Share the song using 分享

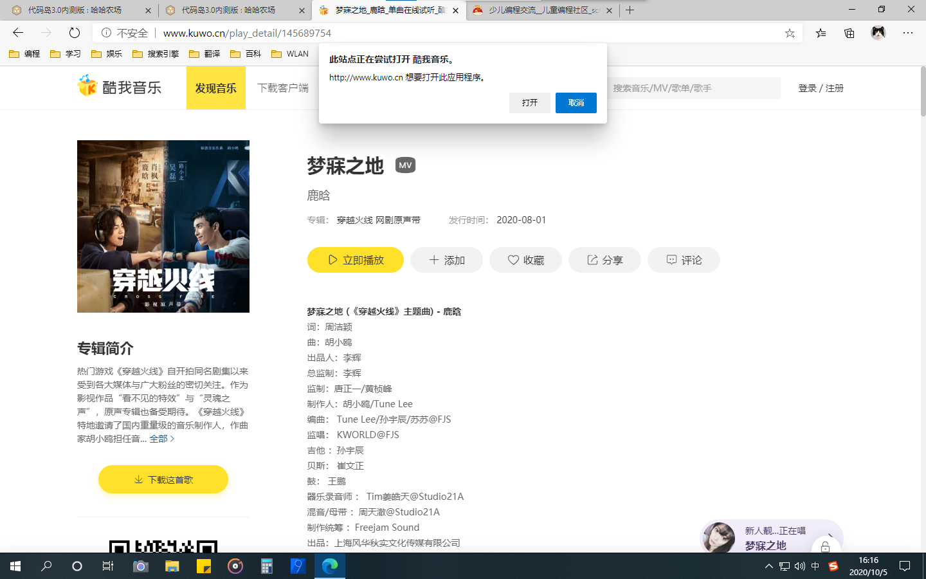point(604,260)
